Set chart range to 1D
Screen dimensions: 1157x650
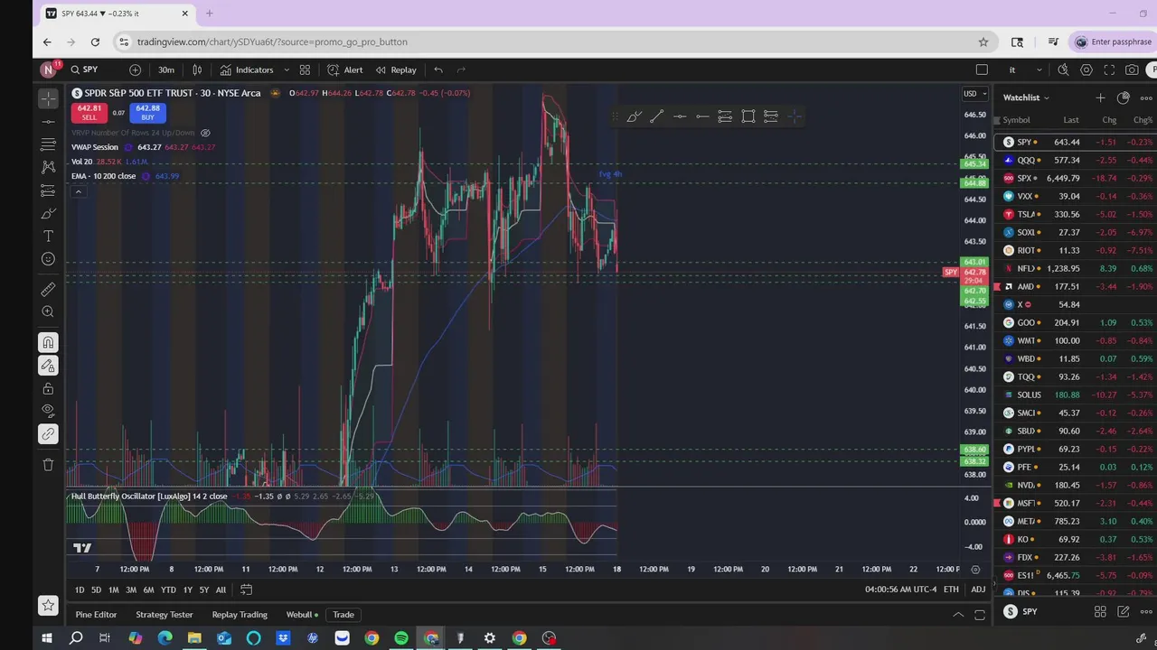click(x=80, y=590)
